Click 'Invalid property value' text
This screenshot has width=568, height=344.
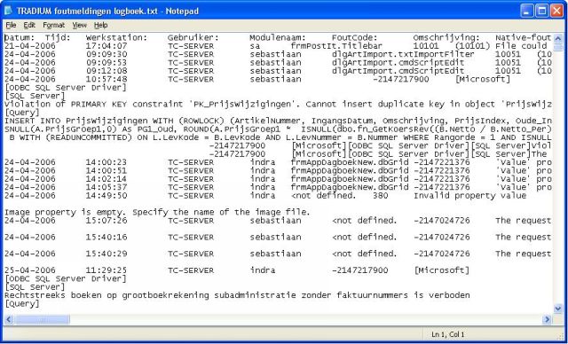tap(469, 196)
